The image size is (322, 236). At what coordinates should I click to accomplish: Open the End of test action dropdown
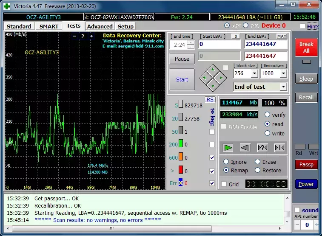pyautogui.click(x=283, y=87)
